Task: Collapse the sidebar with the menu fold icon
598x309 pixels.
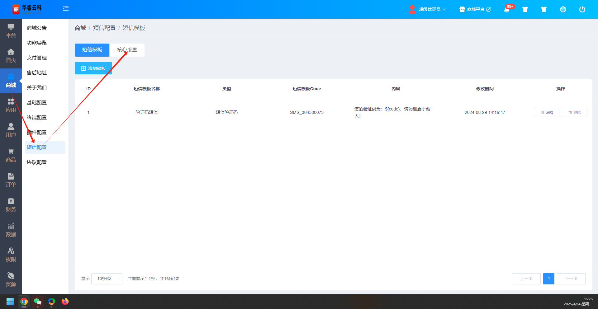Action: (x=66, y=9)
